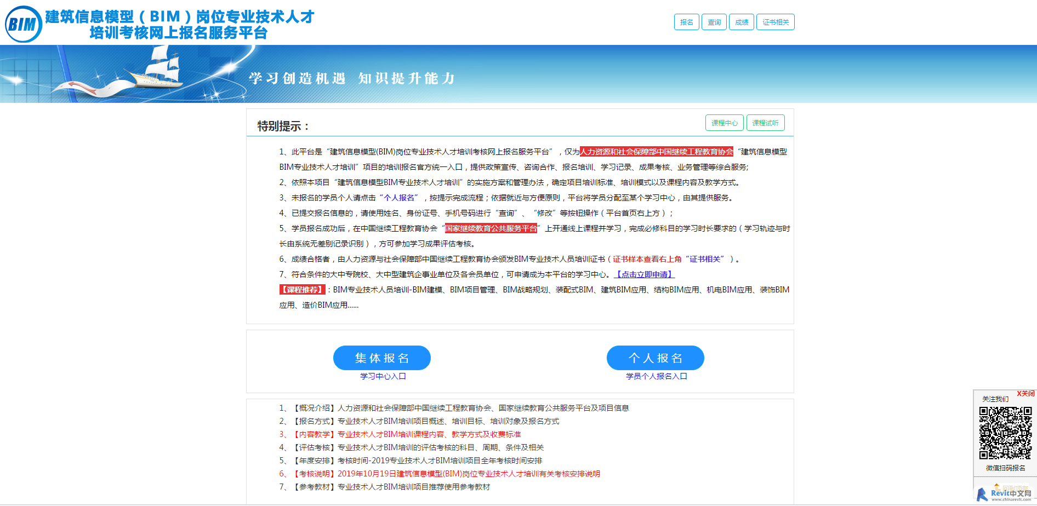Image resolution: width=1037 pixels, height=506 pixels.
Task: Open the 学习中心入口 link
Action: (383, 376)
